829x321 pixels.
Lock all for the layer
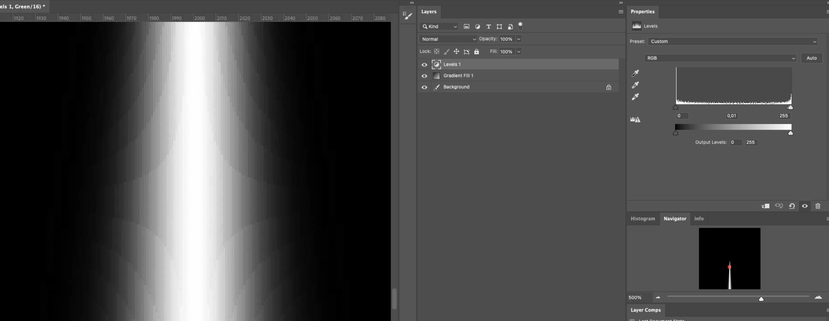pyautogui.click(x=477, y=52)
